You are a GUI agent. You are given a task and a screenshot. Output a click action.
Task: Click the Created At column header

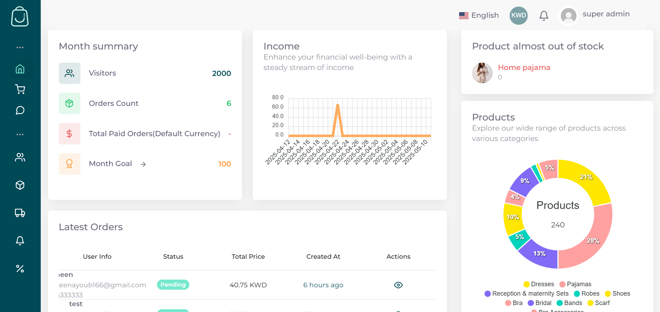[x=323, y=257]
